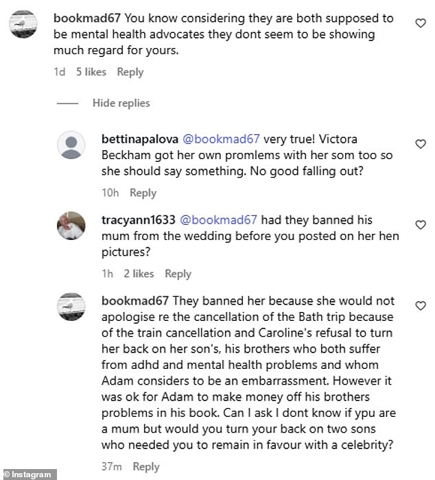
Task: View the 2 likes on tracyann1633's reply
Action: [x=139, y=274]
